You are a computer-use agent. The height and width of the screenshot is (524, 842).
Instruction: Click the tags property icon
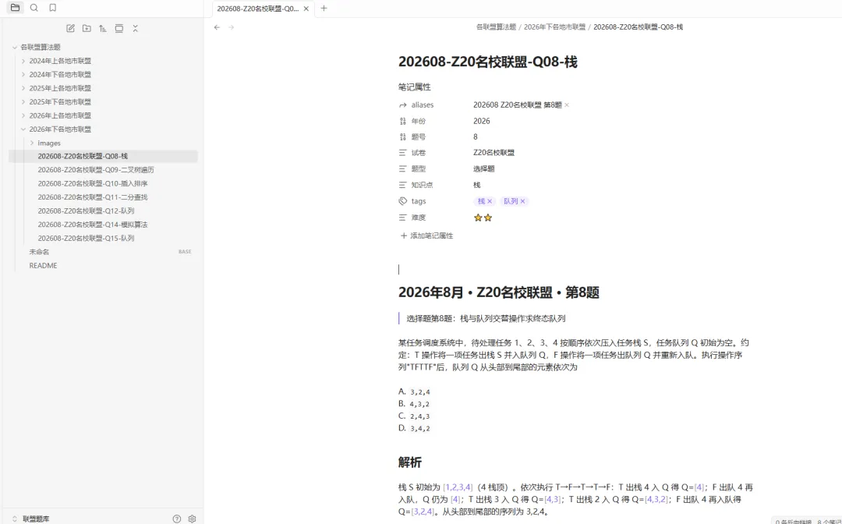coord(403,201)
